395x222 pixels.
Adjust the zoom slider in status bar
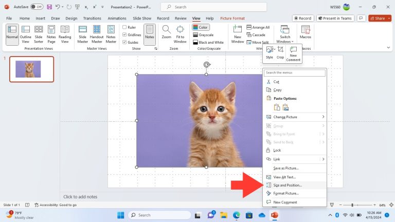coord(352,205)
